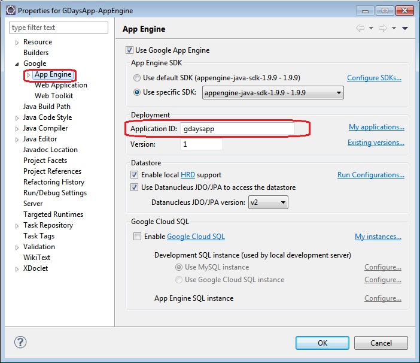Select Java Build Path in sidebar

point(47,107)
